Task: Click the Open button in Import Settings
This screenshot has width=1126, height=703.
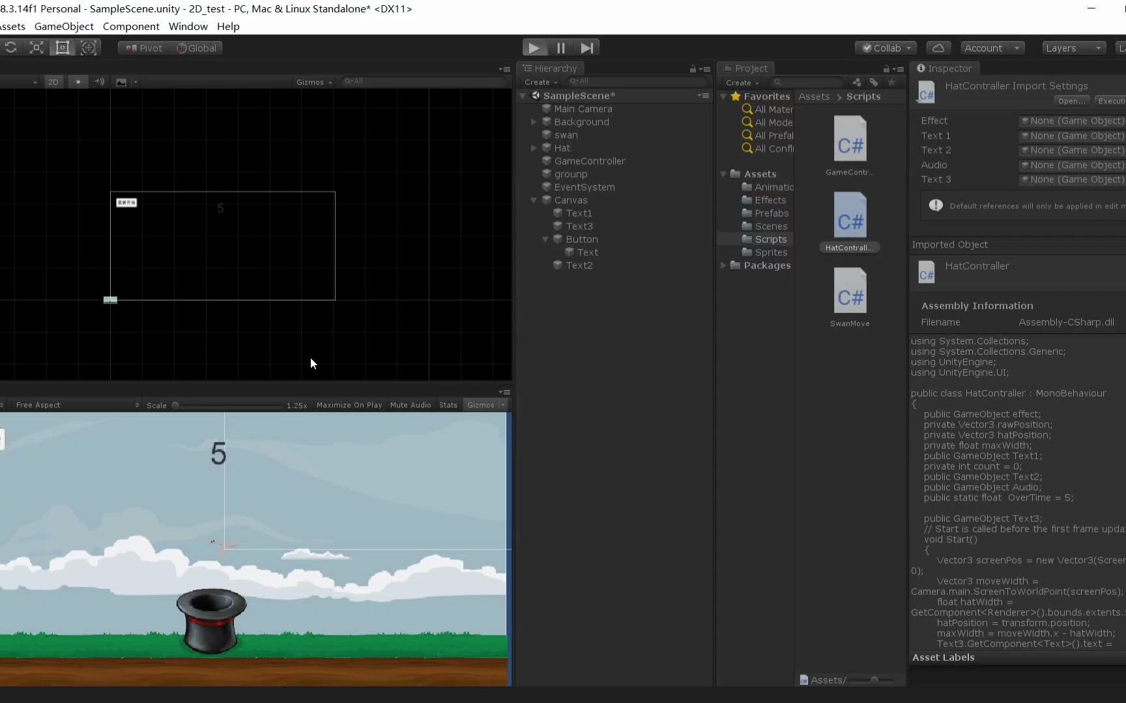Action: click(x=1071, y=100)
